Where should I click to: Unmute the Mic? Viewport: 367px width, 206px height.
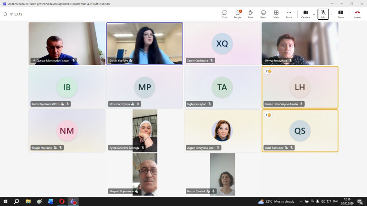[323, 14]
